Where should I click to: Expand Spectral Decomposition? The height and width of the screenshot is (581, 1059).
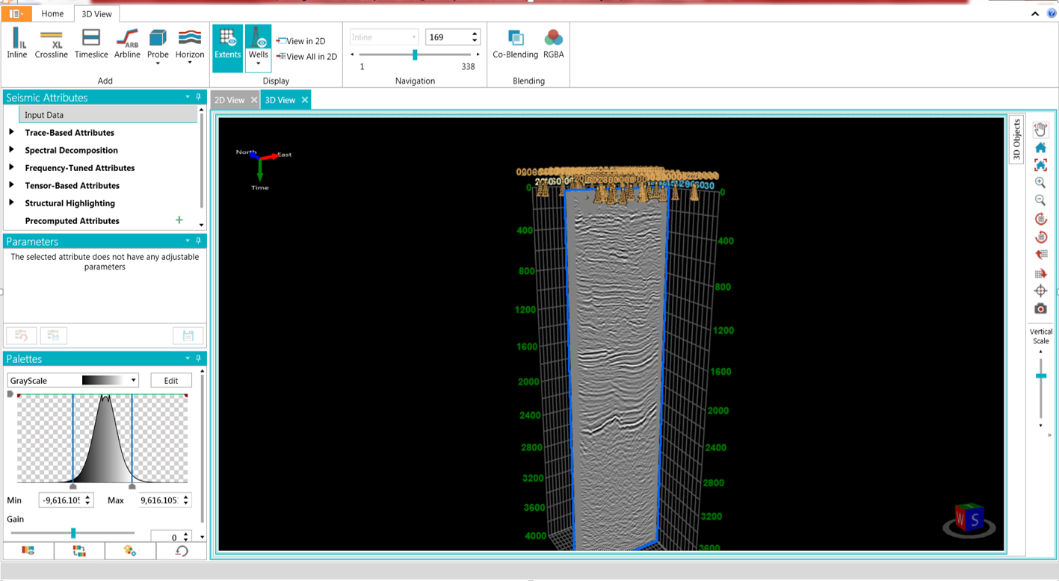pyautogui.click(x=11, y=149)
